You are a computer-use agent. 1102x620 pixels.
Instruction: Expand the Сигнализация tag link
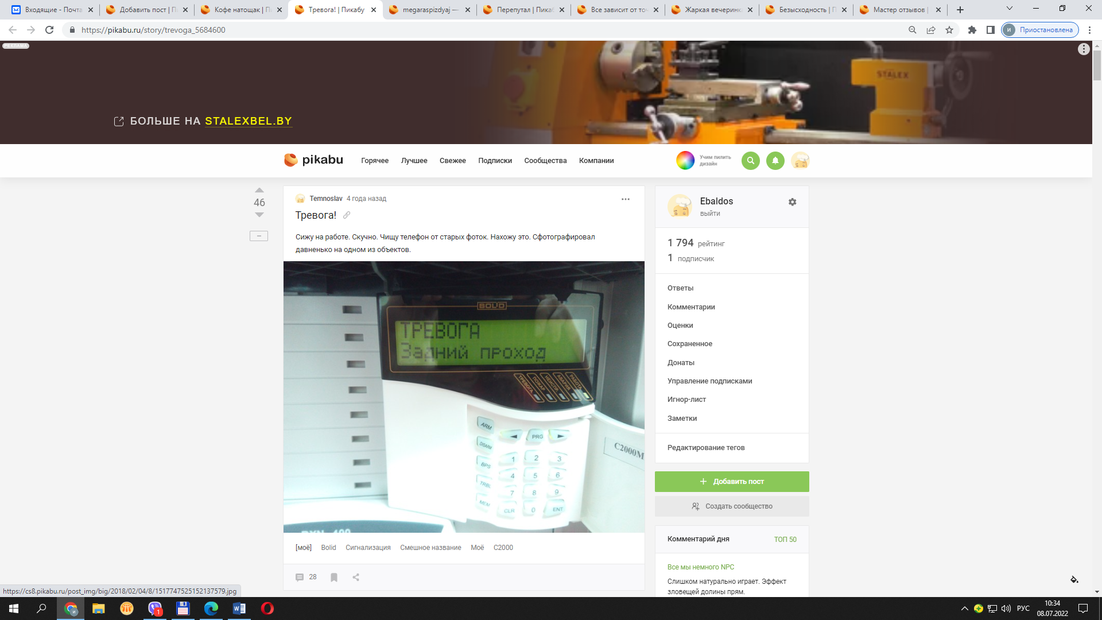point(368,547)
